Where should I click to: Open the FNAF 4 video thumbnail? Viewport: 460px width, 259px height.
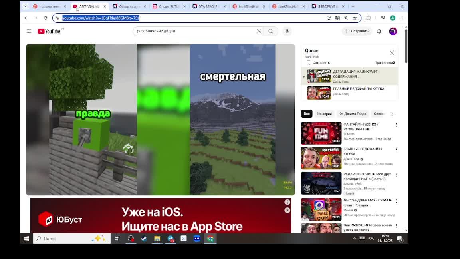click(x=321, y=183)
